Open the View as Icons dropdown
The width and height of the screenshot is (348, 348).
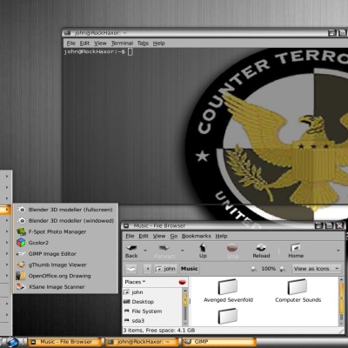(x=317, y=269)
